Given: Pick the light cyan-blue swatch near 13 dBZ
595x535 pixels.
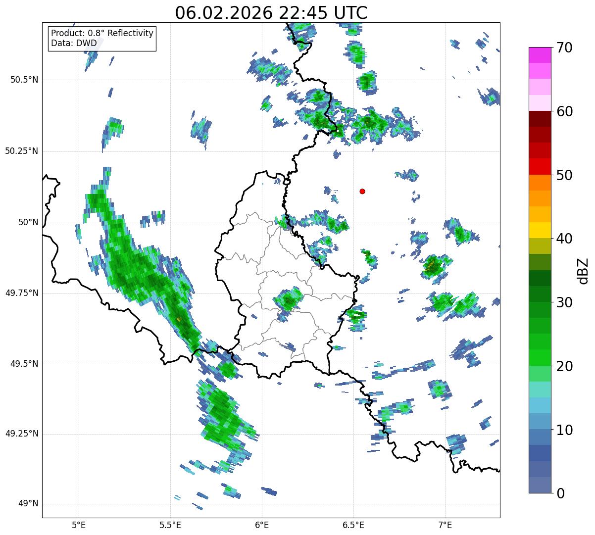Looking at the screenshot, I should coord(540,406).
